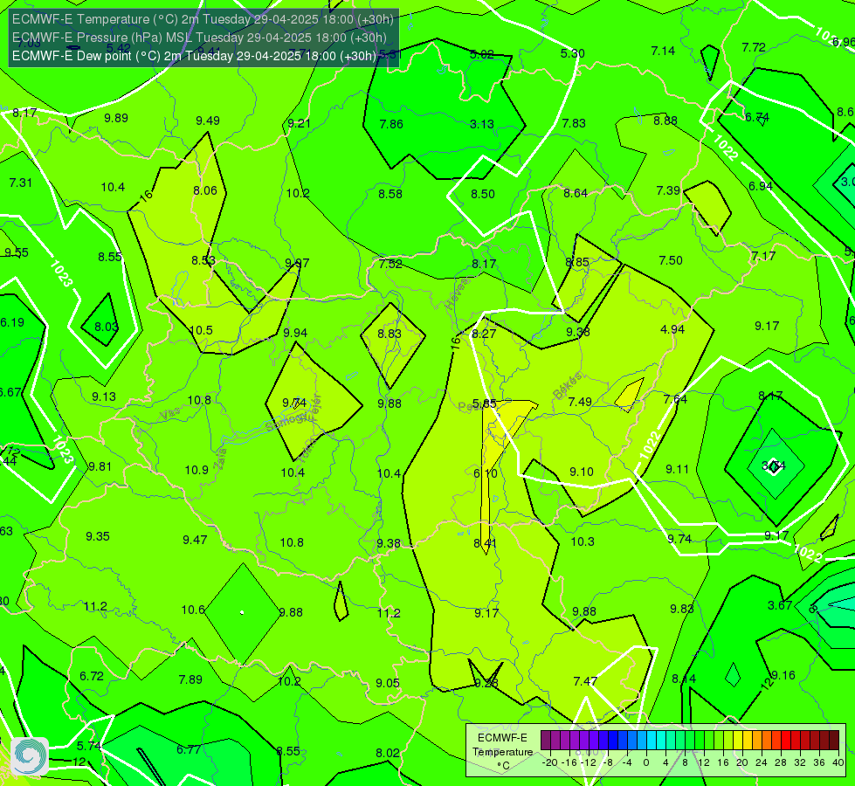Click the dew point value 9.35
Viewport: 855px width, 786px height.
[x=98, y=536]
